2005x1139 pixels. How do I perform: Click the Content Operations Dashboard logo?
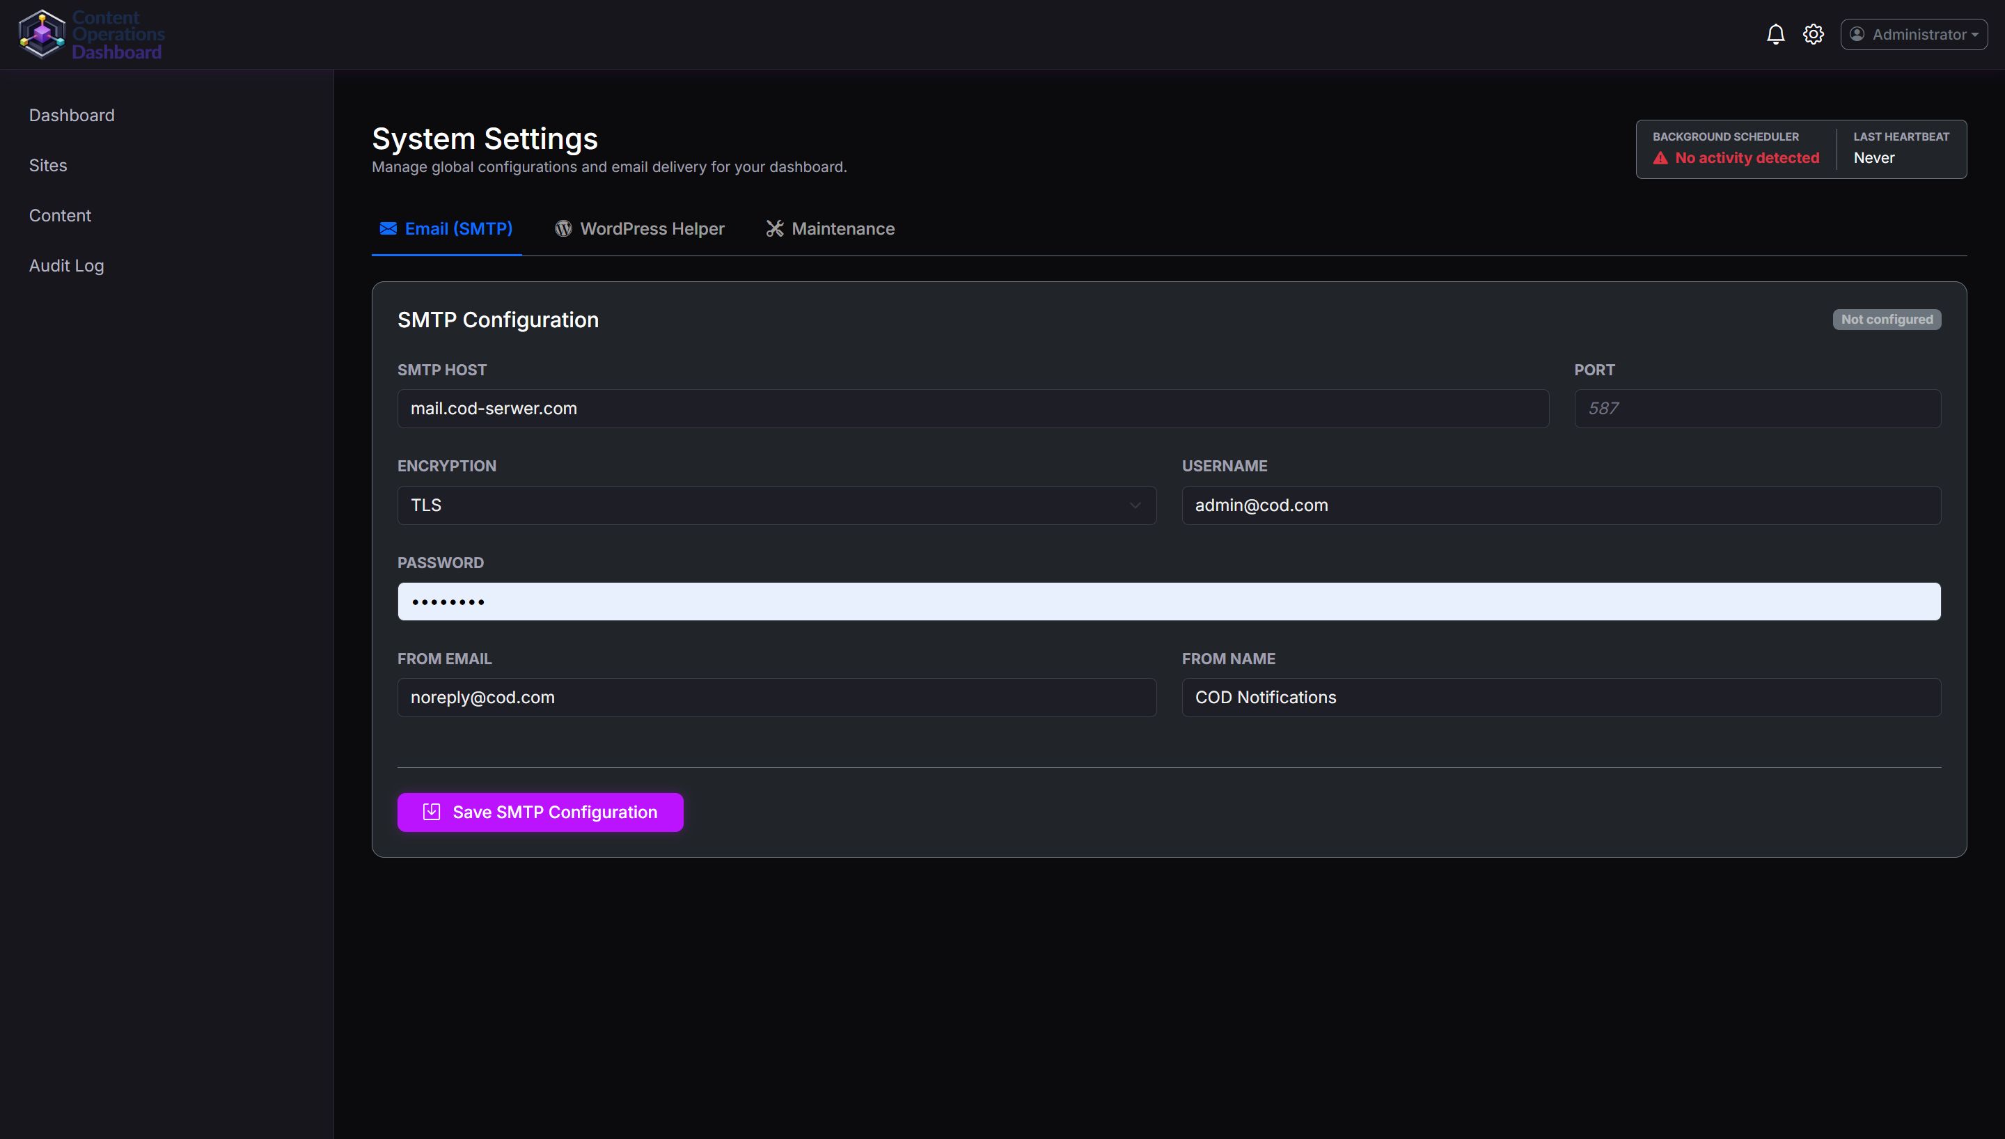(x=42, y=34)
